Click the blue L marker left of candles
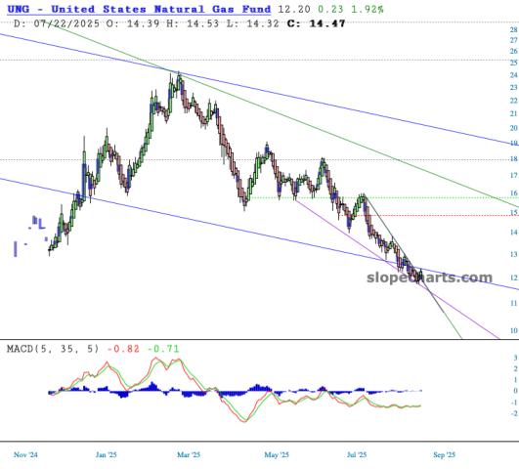 (x=41, y=224)
